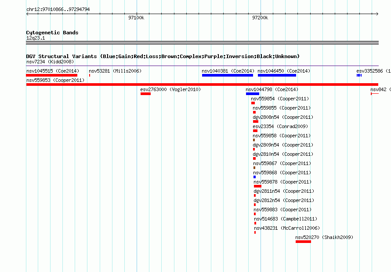Select the blue nsv1046450 gain bar

tap(277, 75)
